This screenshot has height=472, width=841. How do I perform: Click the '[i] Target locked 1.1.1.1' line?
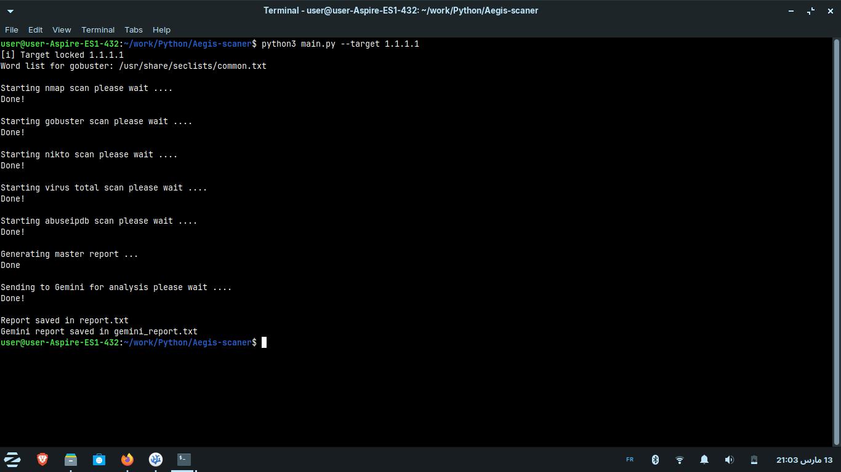tap(62, 55)
